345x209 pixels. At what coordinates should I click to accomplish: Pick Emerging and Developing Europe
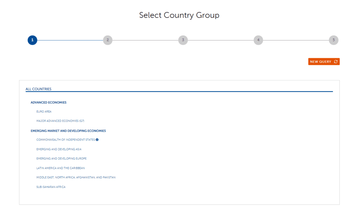pyautogui.click(x=61, y=159)
